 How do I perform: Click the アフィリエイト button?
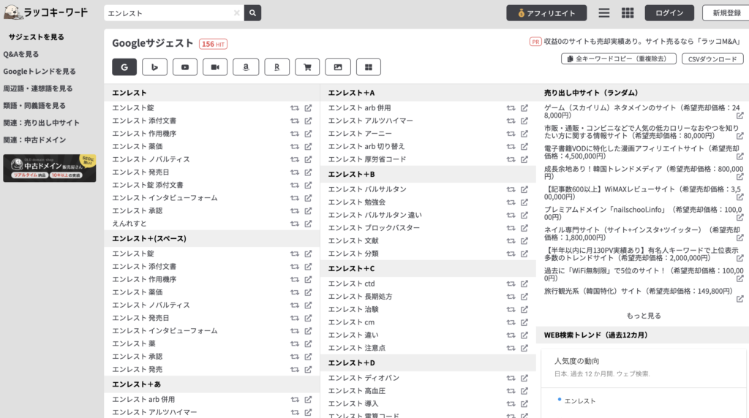(x=546, y=13)
